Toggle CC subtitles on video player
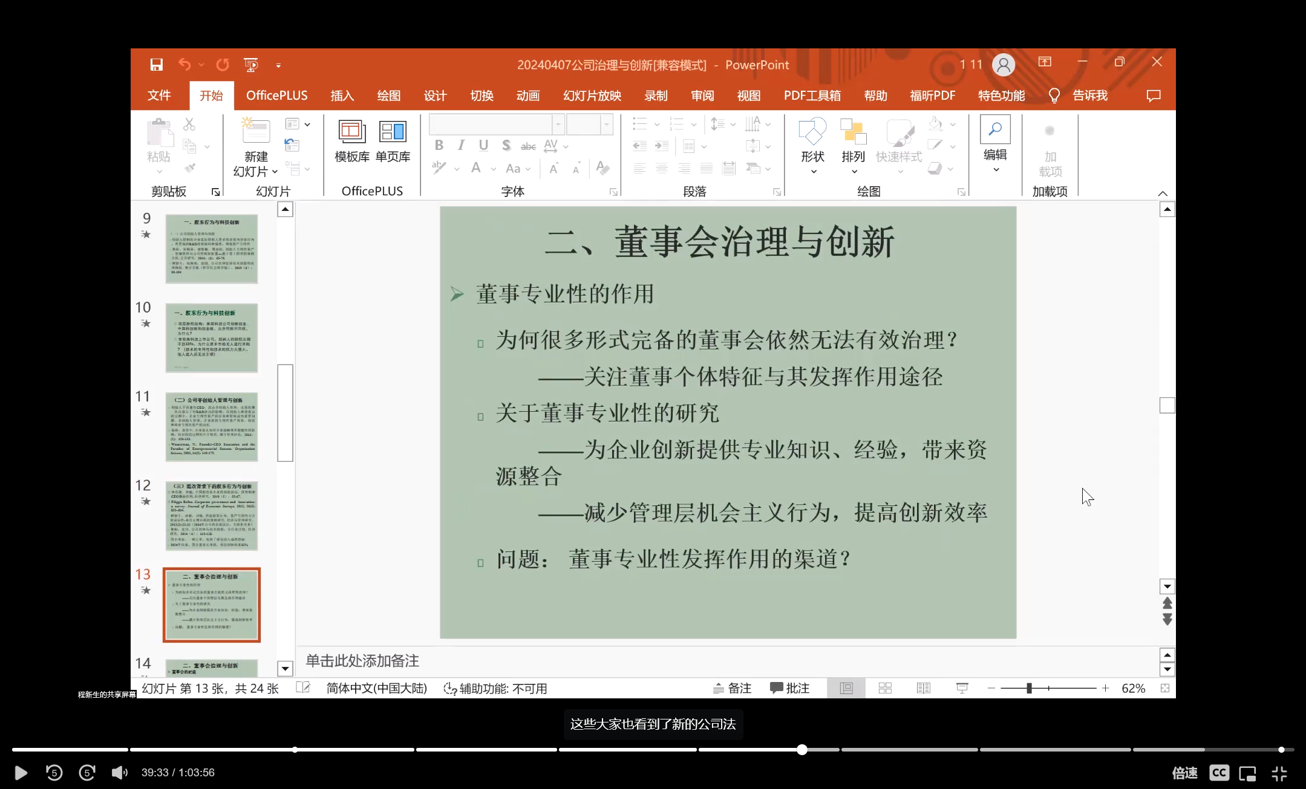This screenshot has height=789, width=1306. (1219, 773)
